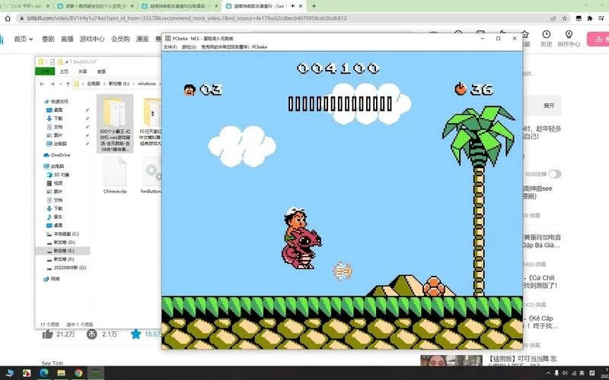Click the share page icon in address bar
Screen dimensions: 609x380
(553, 18)
